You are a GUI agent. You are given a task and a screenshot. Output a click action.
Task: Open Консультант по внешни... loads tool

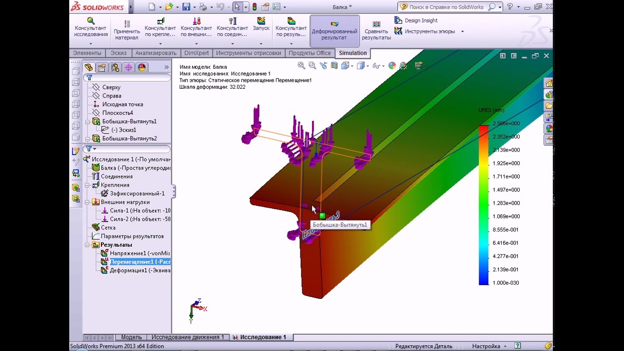(x=196, y=30)
